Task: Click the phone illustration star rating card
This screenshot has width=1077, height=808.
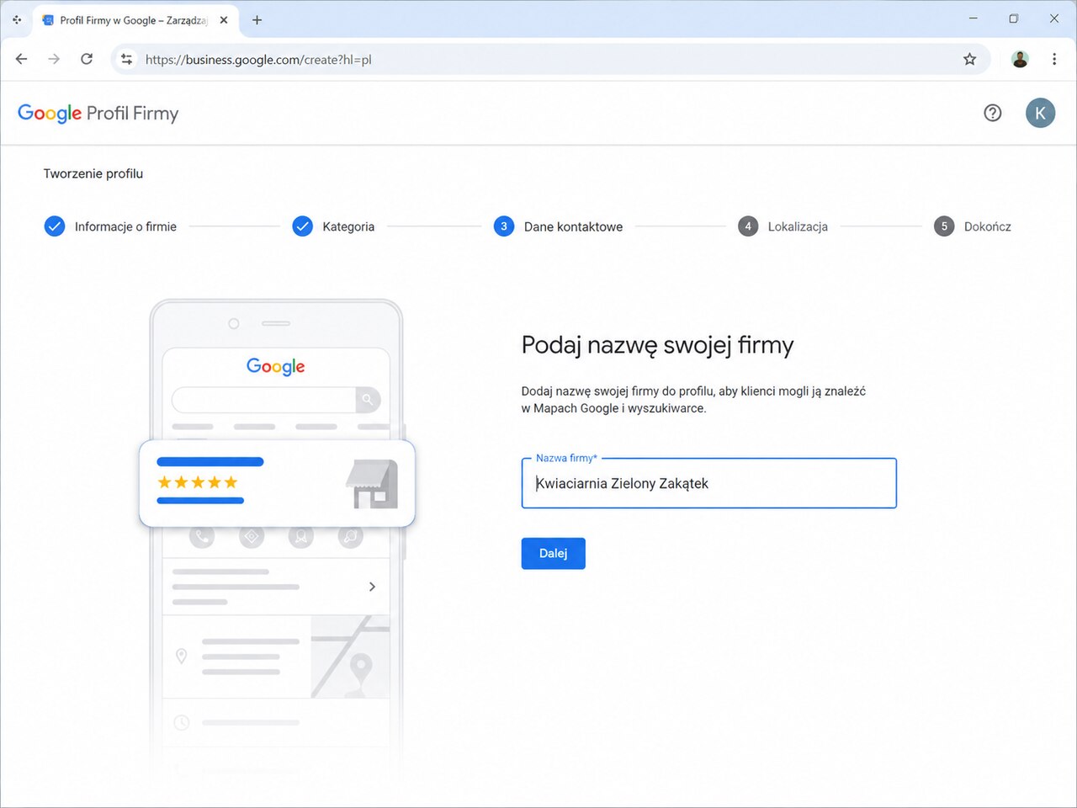Action: click(277, 483)
